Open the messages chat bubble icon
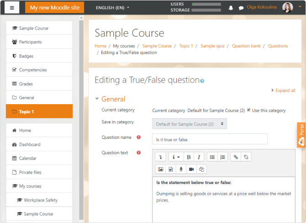The image size is (306, 223). tap(241, 8)
